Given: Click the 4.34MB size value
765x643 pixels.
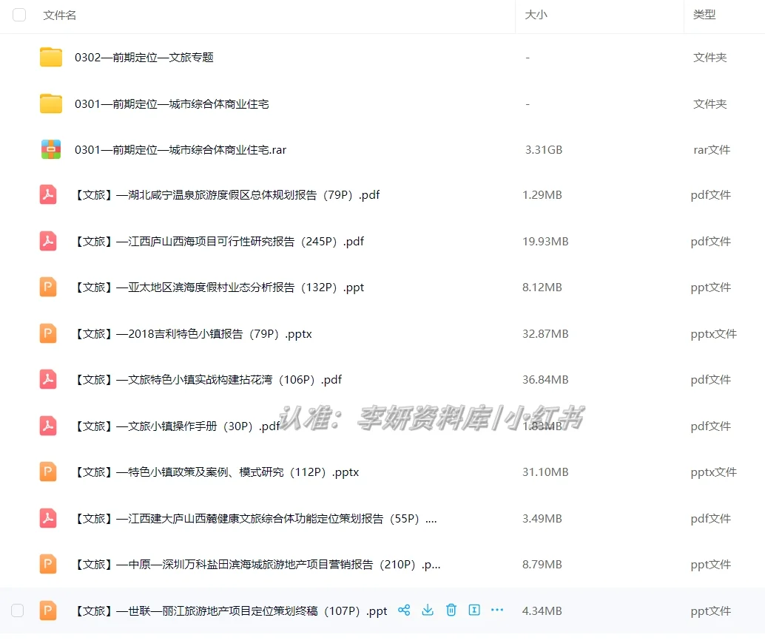Looking at the screenshot, I should (542, 610).
